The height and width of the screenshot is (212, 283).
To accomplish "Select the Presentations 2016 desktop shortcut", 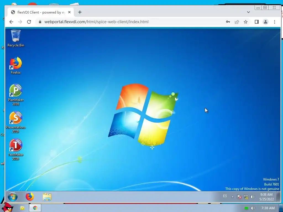I will coord(16,122).
